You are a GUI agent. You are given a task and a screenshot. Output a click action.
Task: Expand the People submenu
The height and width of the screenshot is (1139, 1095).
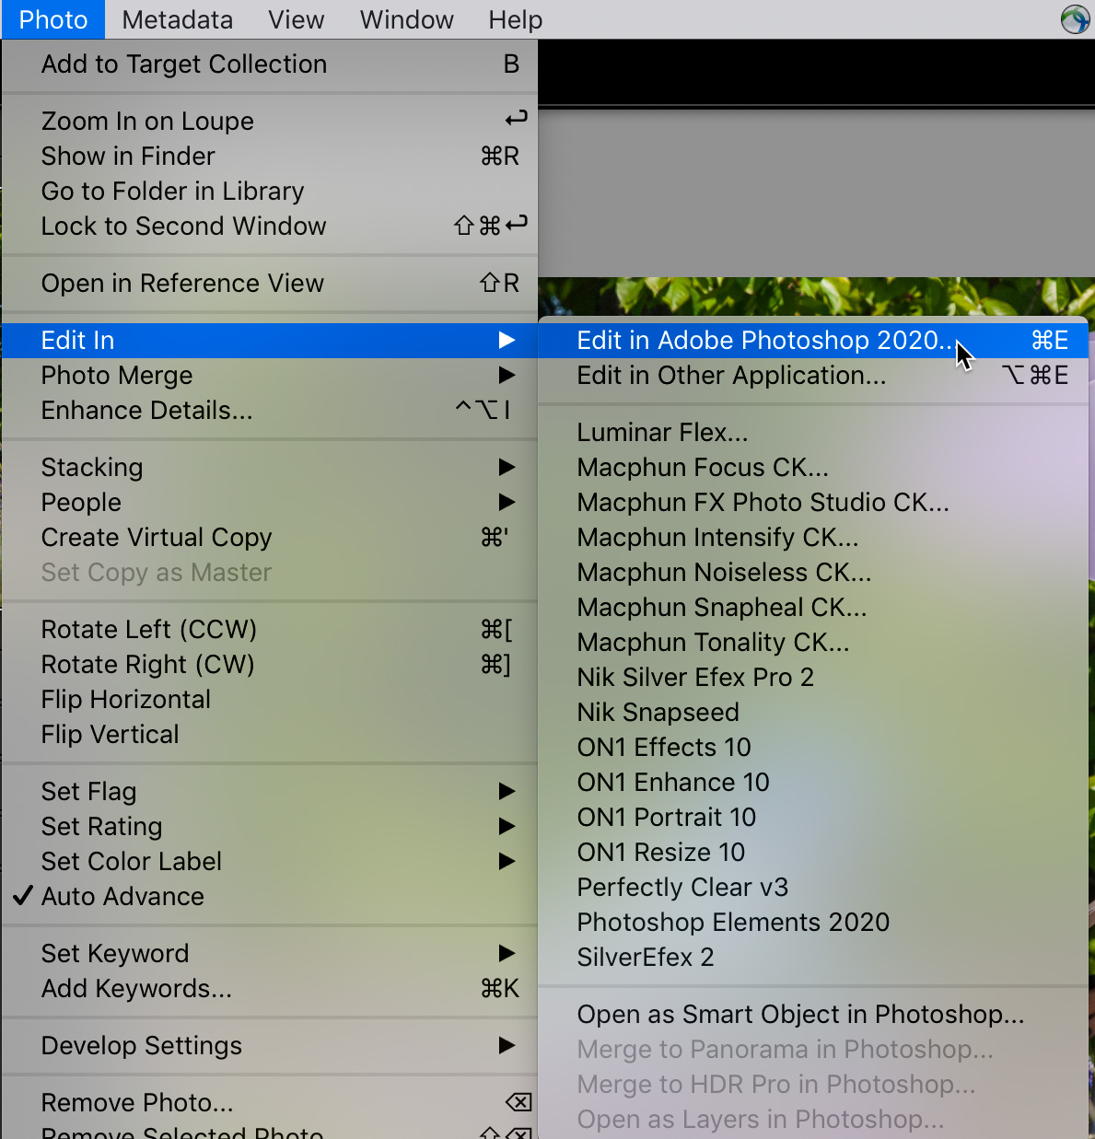(x=80, y=502)
